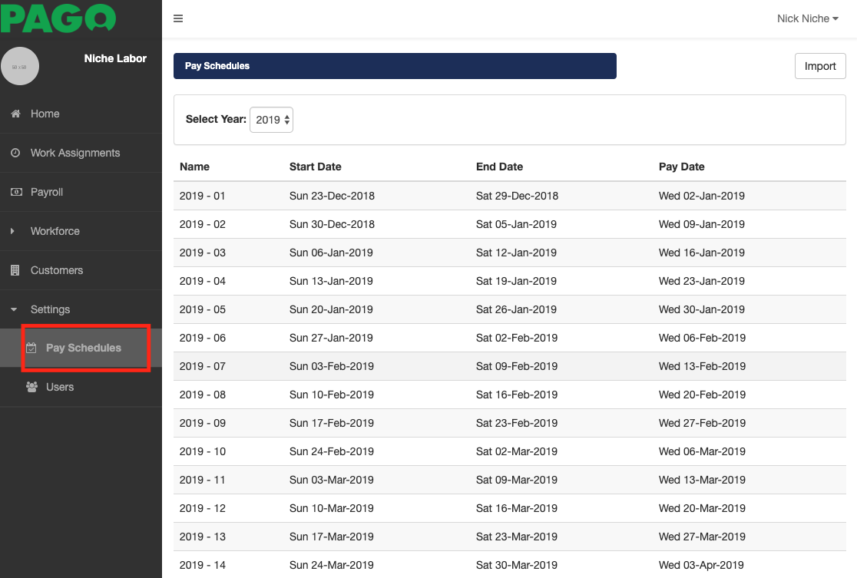
Task: Collapse the Settings section
Action: tap(13, 309)
